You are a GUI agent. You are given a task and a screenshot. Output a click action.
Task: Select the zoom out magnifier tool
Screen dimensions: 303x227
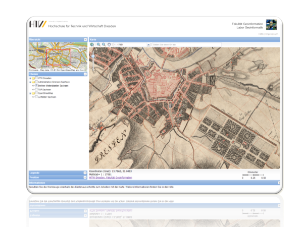104,44
